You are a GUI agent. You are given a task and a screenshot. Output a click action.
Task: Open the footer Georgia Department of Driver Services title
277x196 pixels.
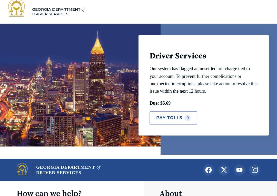point(68,170)
